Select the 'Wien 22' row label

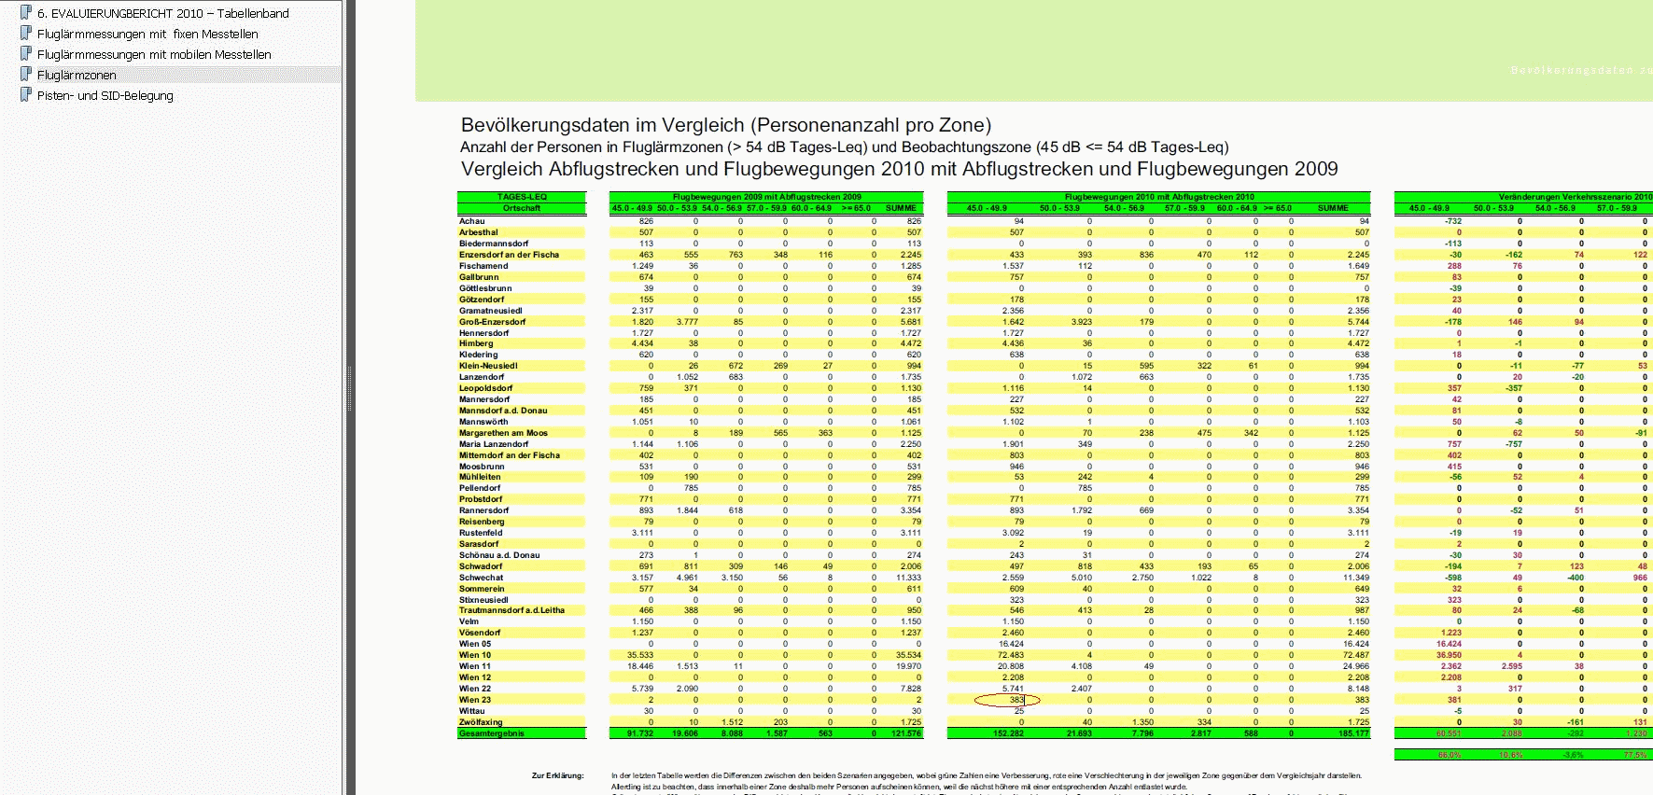(475, 689)
